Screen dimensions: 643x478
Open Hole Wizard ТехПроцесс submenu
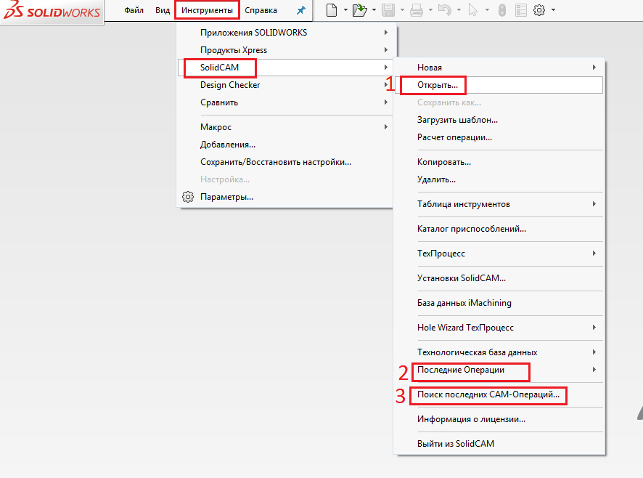point(499,328)
